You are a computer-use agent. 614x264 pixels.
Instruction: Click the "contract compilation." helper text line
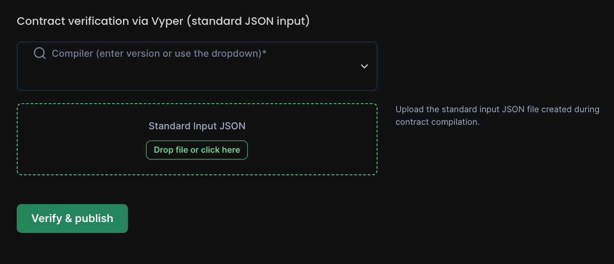click(x=437, y=122)
